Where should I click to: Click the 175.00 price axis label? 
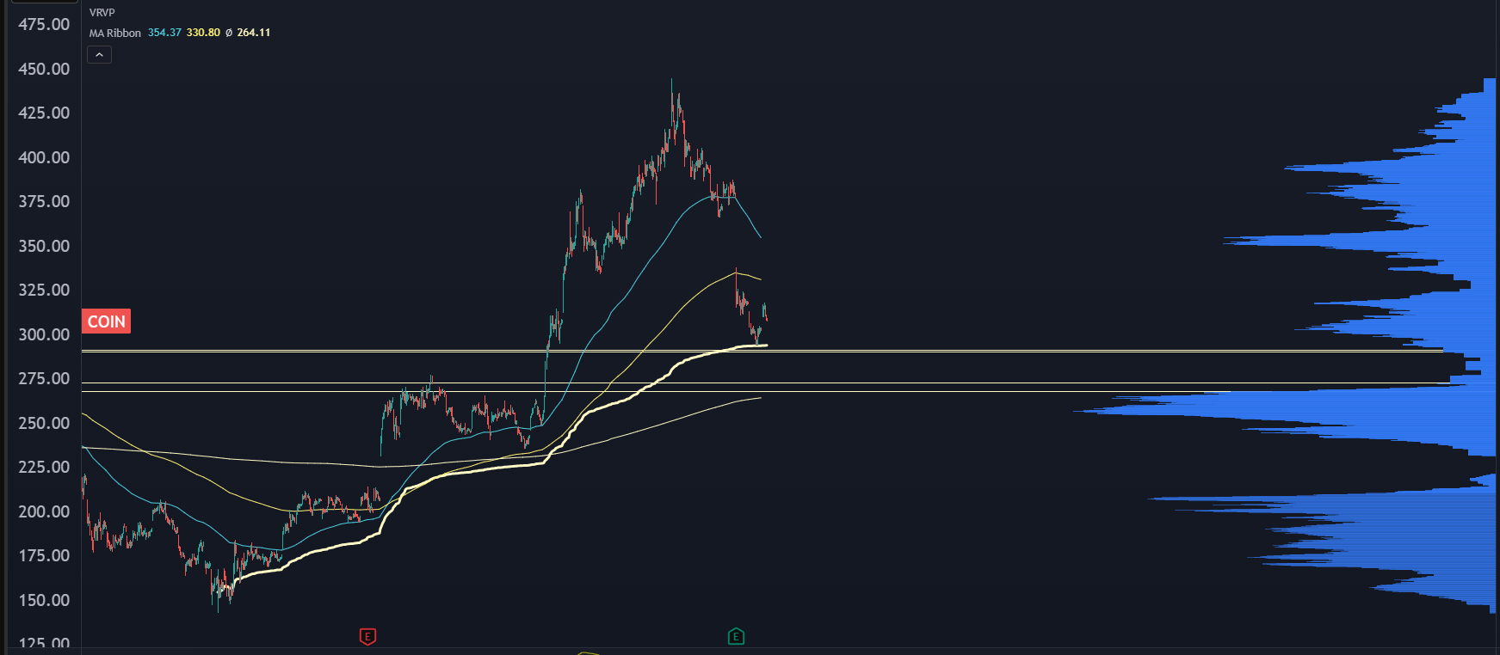click(x=44, y=555)
